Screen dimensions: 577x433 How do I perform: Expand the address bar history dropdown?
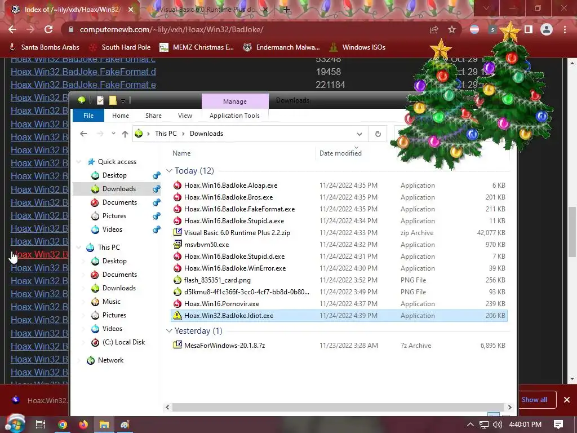point(359,134)
